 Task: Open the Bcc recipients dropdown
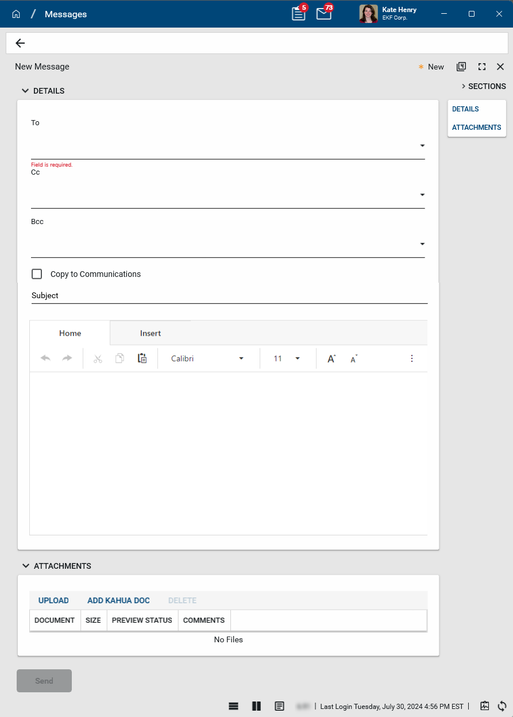pos(422,244)
